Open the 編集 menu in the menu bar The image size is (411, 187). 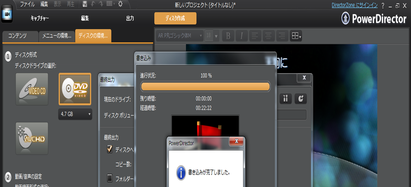coord(44,4)
